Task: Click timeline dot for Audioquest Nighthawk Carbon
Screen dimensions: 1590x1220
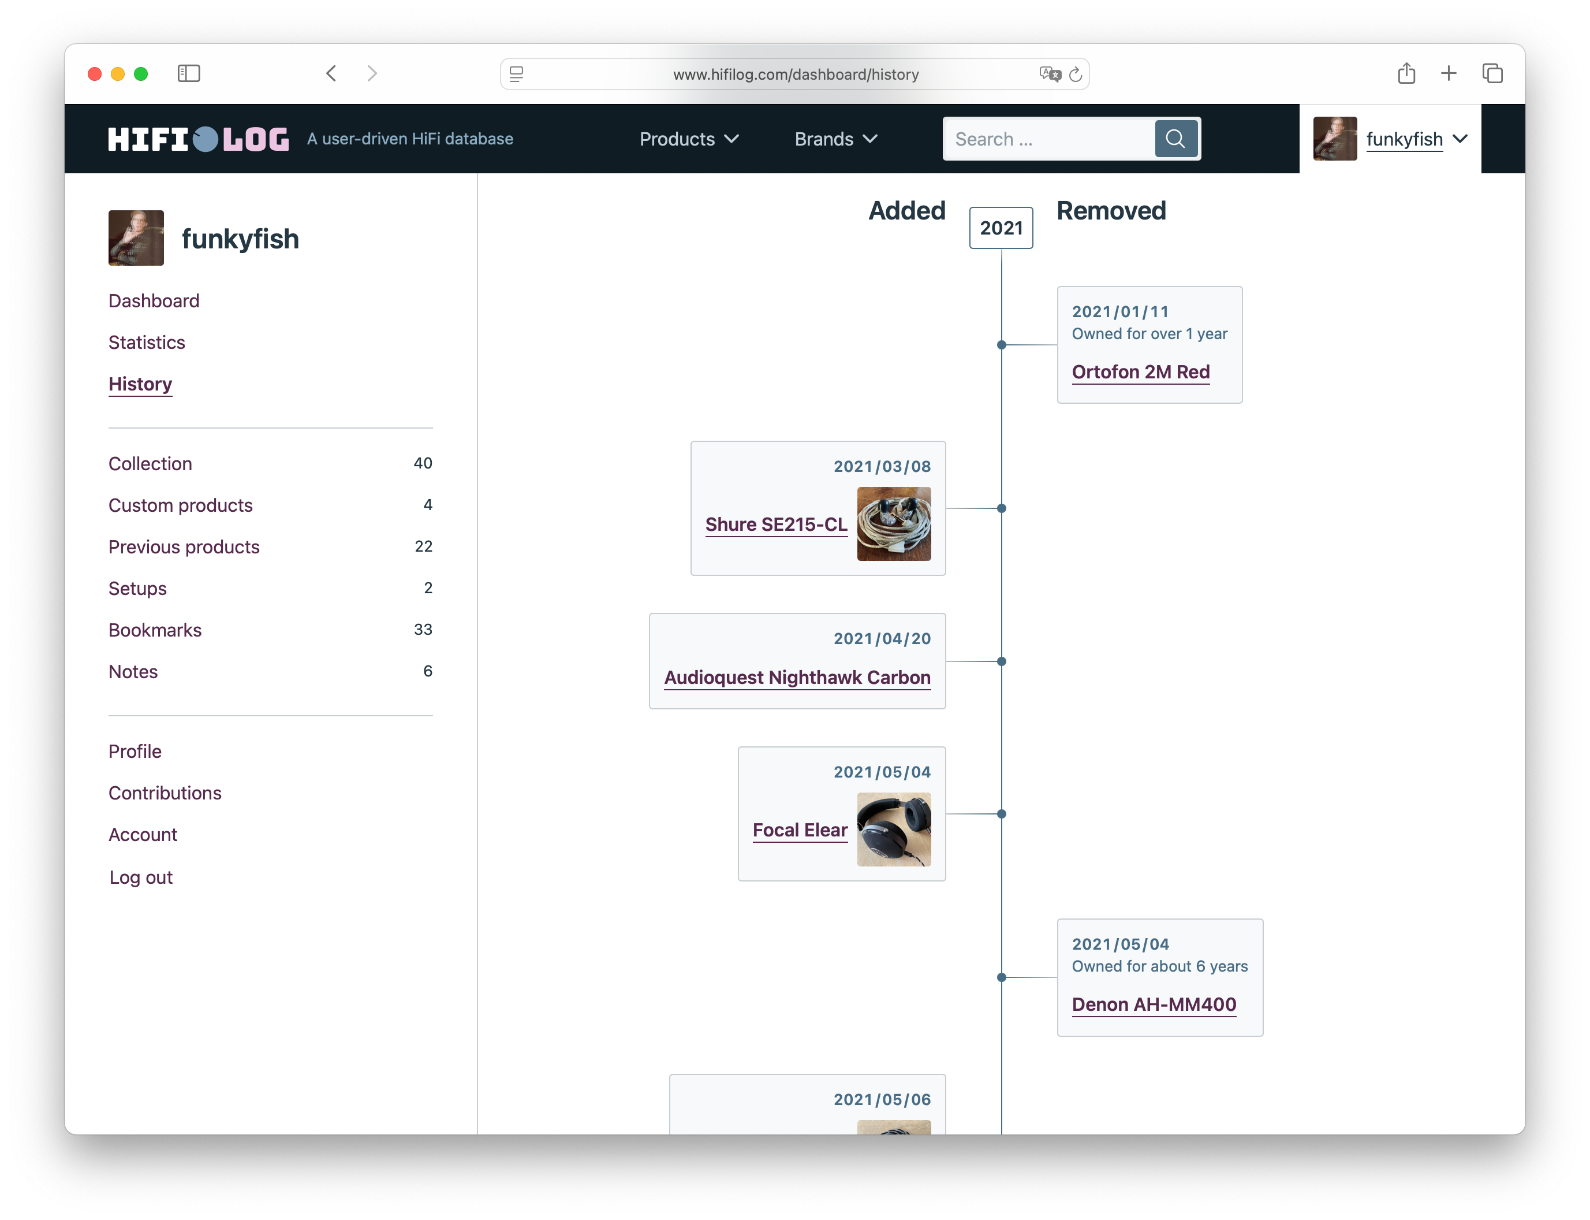Action: pyautogui.click(x=1002, y=661)
